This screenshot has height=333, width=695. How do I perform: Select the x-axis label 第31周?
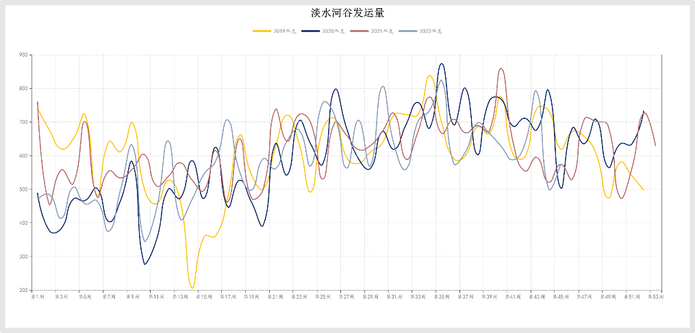[394, 296]
